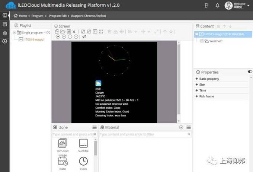Select the Subtitle zone icon
This screenshot has width=253, height=172.
(x=83, y=143)
